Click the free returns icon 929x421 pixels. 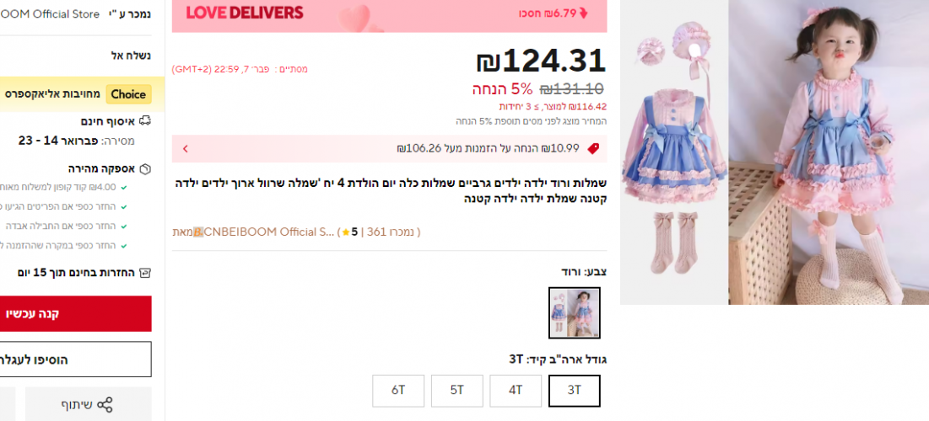click(146, 273)
